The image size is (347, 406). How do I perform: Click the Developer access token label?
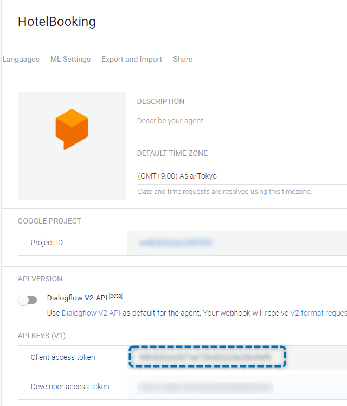coord(70,387)
